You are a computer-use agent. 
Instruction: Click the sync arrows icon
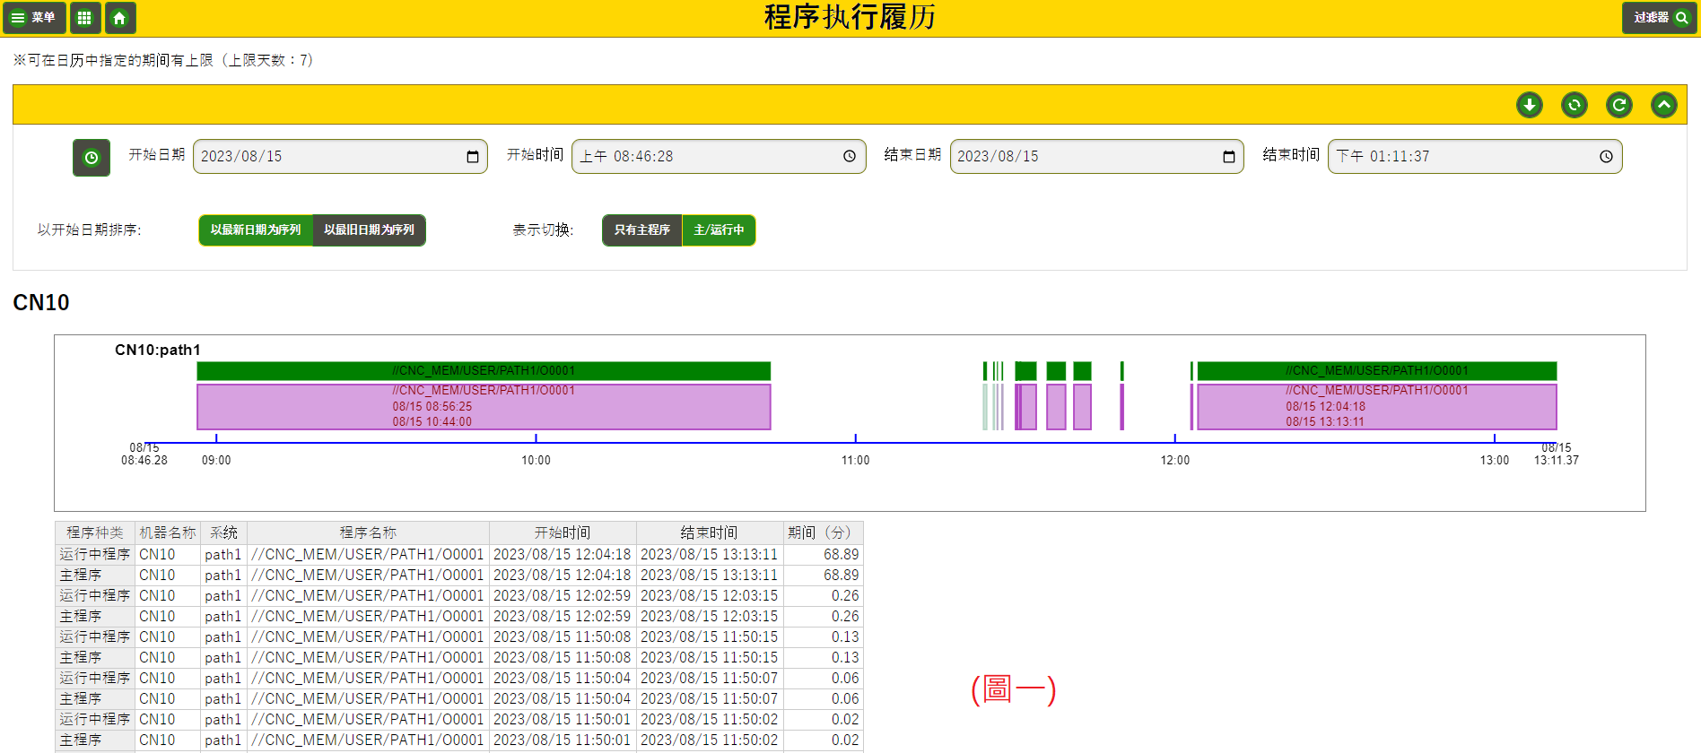tap(1574, 105)
